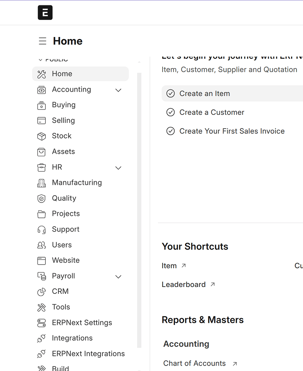The height and width of the screenshot is (371, 303).
Task: Expand the HR sidebar chevron
Action: (118, 168)
